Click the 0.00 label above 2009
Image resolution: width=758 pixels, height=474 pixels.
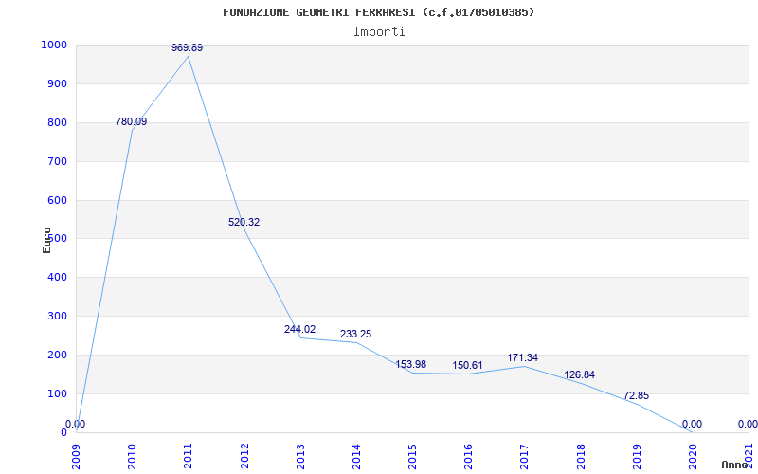[x=76, y=424]
